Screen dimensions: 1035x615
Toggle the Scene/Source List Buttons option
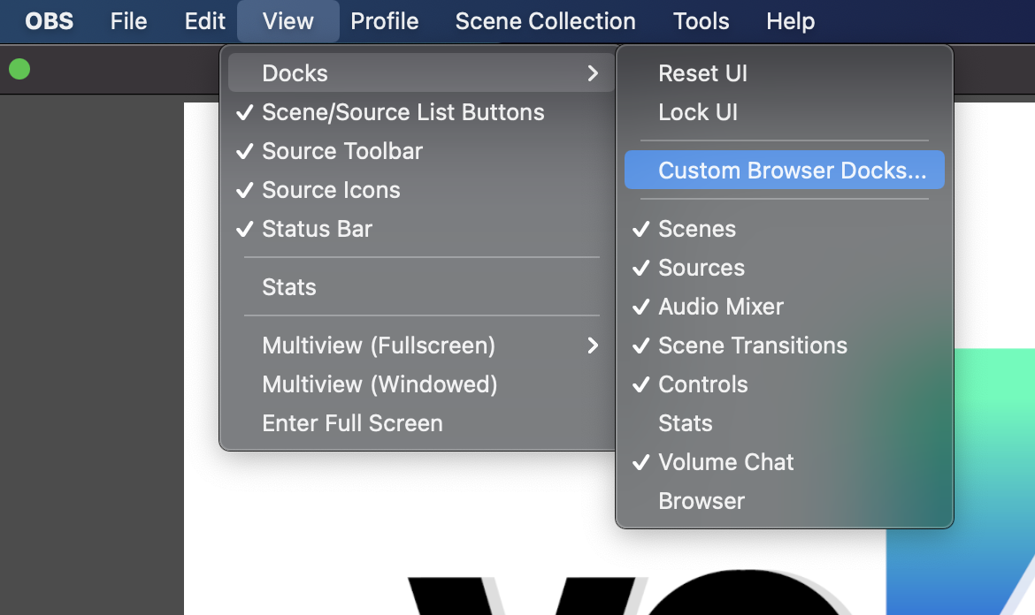coord(402,112)
